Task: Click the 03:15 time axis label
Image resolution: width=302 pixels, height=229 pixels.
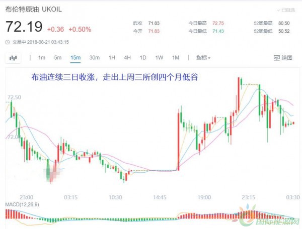Action: 70,197
